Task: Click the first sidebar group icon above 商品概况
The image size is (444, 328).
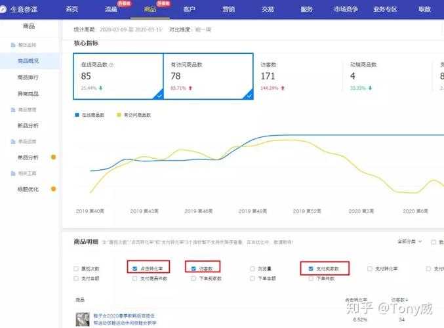Action: tap(13, 45)
